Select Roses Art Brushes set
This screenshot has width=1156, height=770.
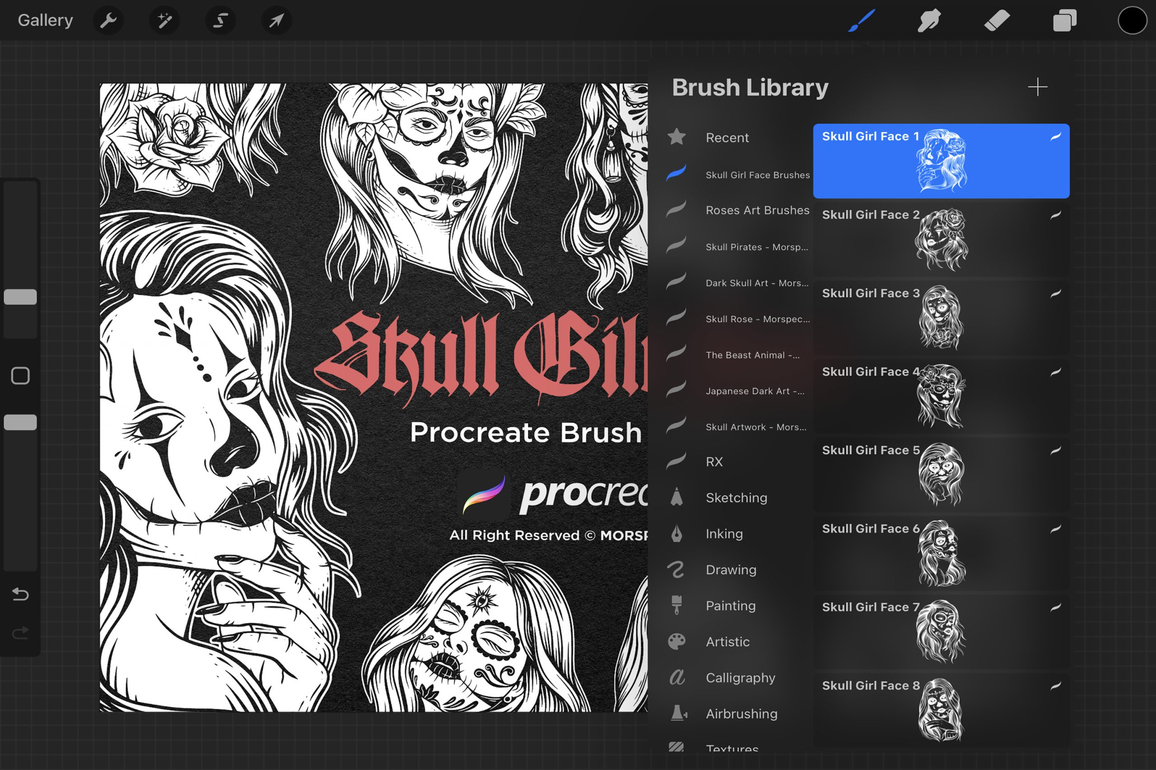click(738, 210)
